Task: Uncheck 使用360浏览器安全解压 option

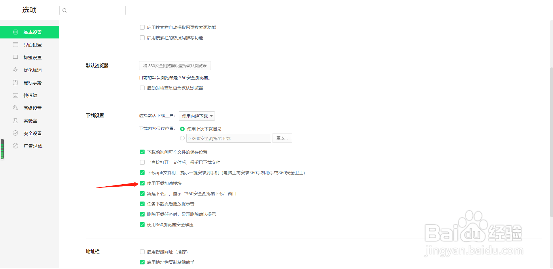Action: pos(142,225)
